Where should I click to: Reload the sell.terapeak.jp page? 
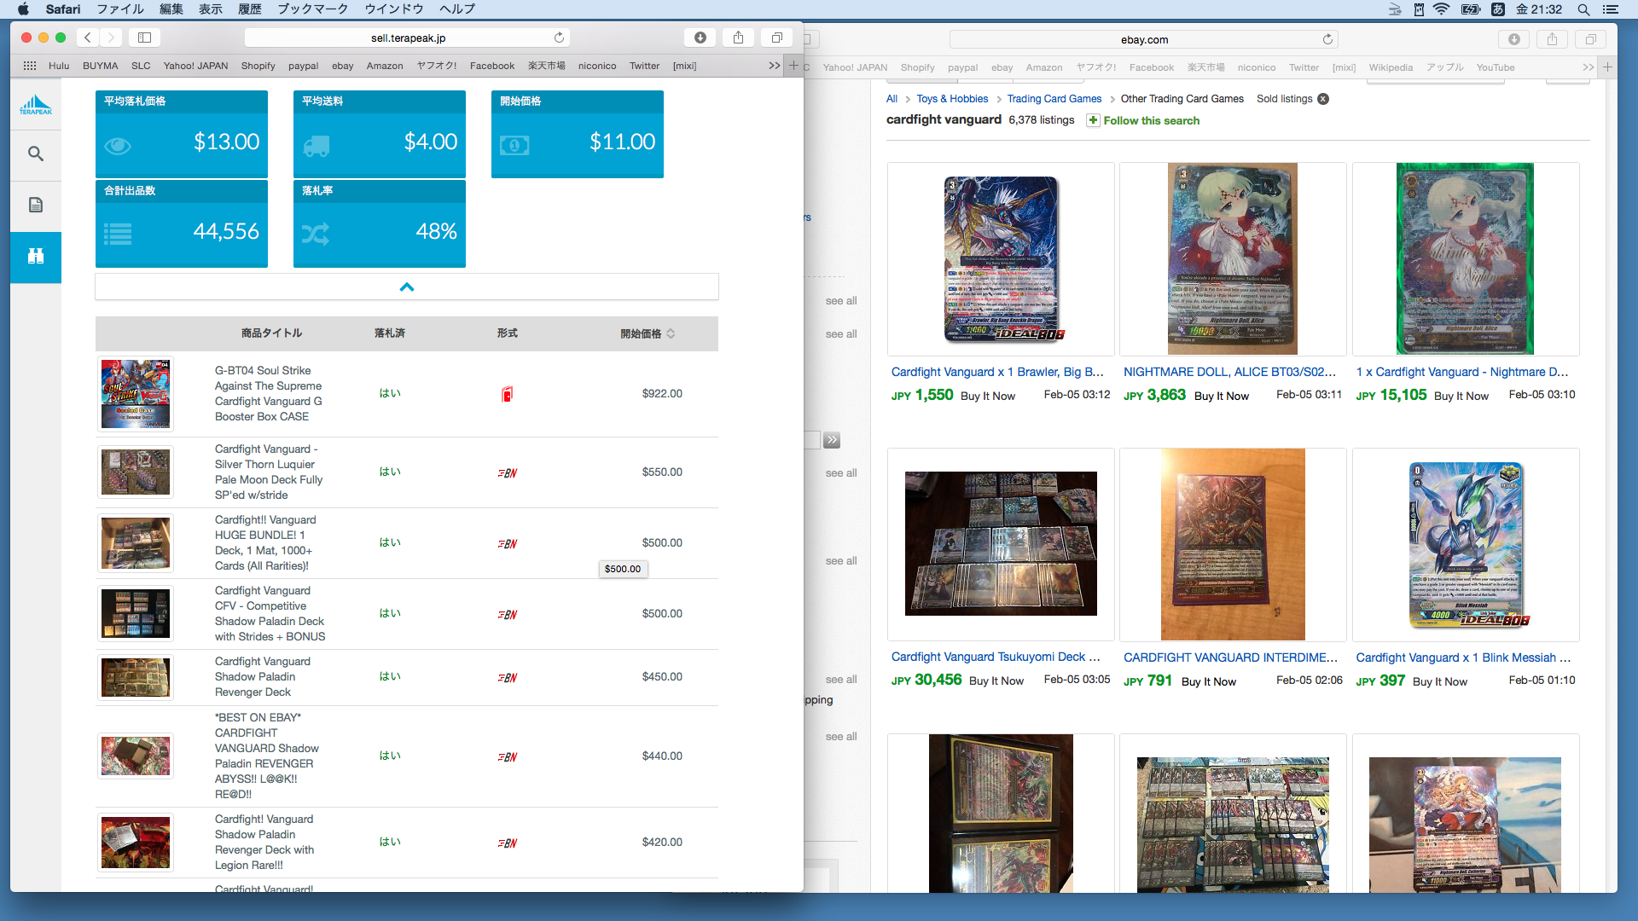pos(559,38)
